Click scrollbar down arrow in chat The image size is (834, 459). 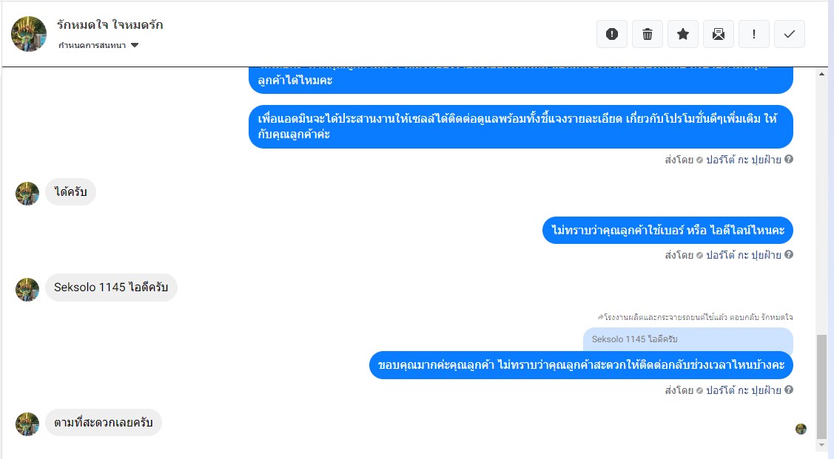pyautogui.click(x=821, y=445)
